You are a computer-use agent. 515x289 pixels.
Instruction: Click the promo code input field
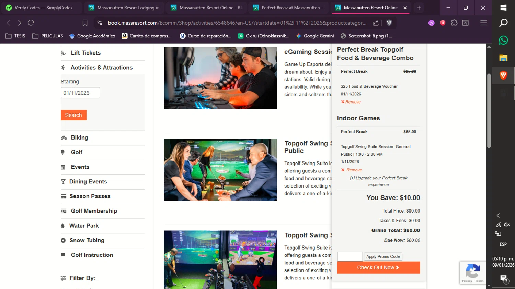[350, 256]
